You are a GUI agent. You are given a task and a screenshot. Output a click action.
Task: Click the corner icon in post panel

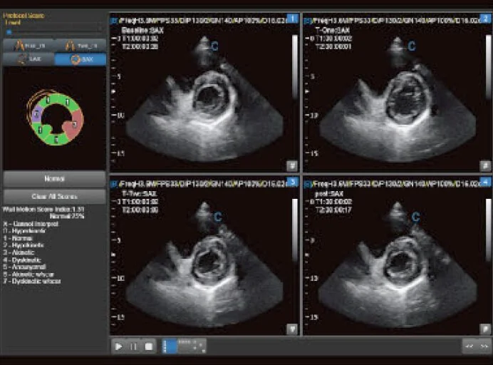click(x=485, y=329)
